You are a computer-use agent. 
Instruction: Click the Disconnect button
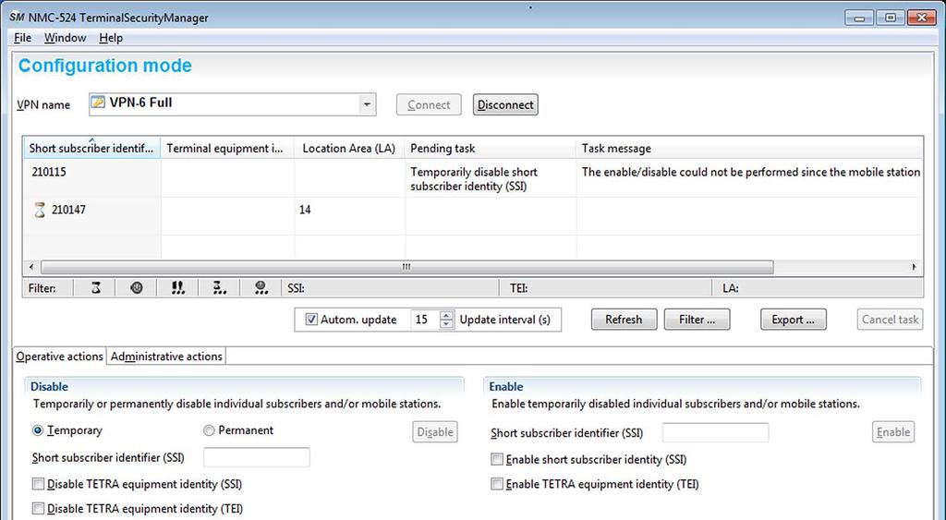(x=505, y=104)
